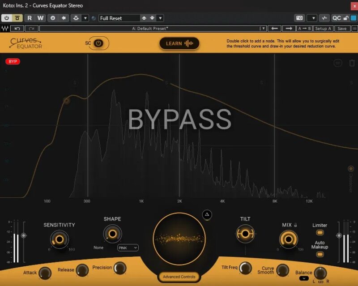The width and height of the screenshot is (358, 286).
Task: Open the A: Default Preset menu
Action: pos(149,29)
